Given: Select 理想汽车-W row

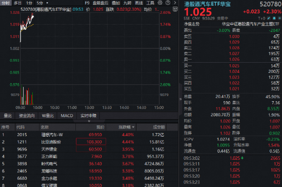Looking at the screenshot, I should [89, 135].
